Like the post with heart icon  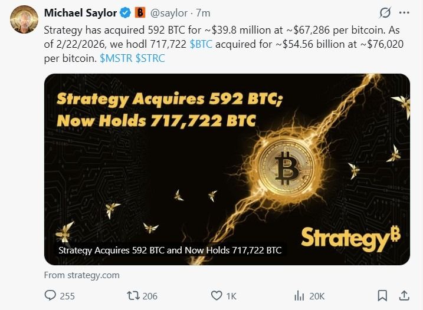pos(217,295)
